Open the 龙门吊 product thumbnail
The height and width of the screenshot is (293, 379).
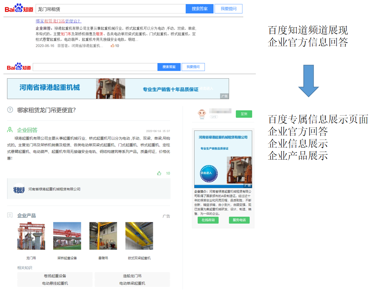coord(31,236)
